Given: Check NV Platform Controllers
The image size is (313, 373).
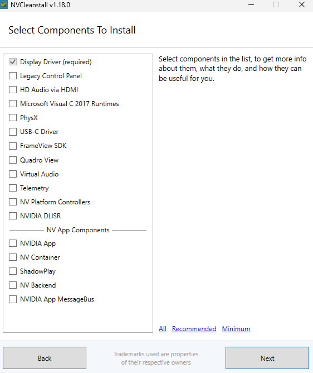Looking at the screenshot, I should [x=13, y=202].
